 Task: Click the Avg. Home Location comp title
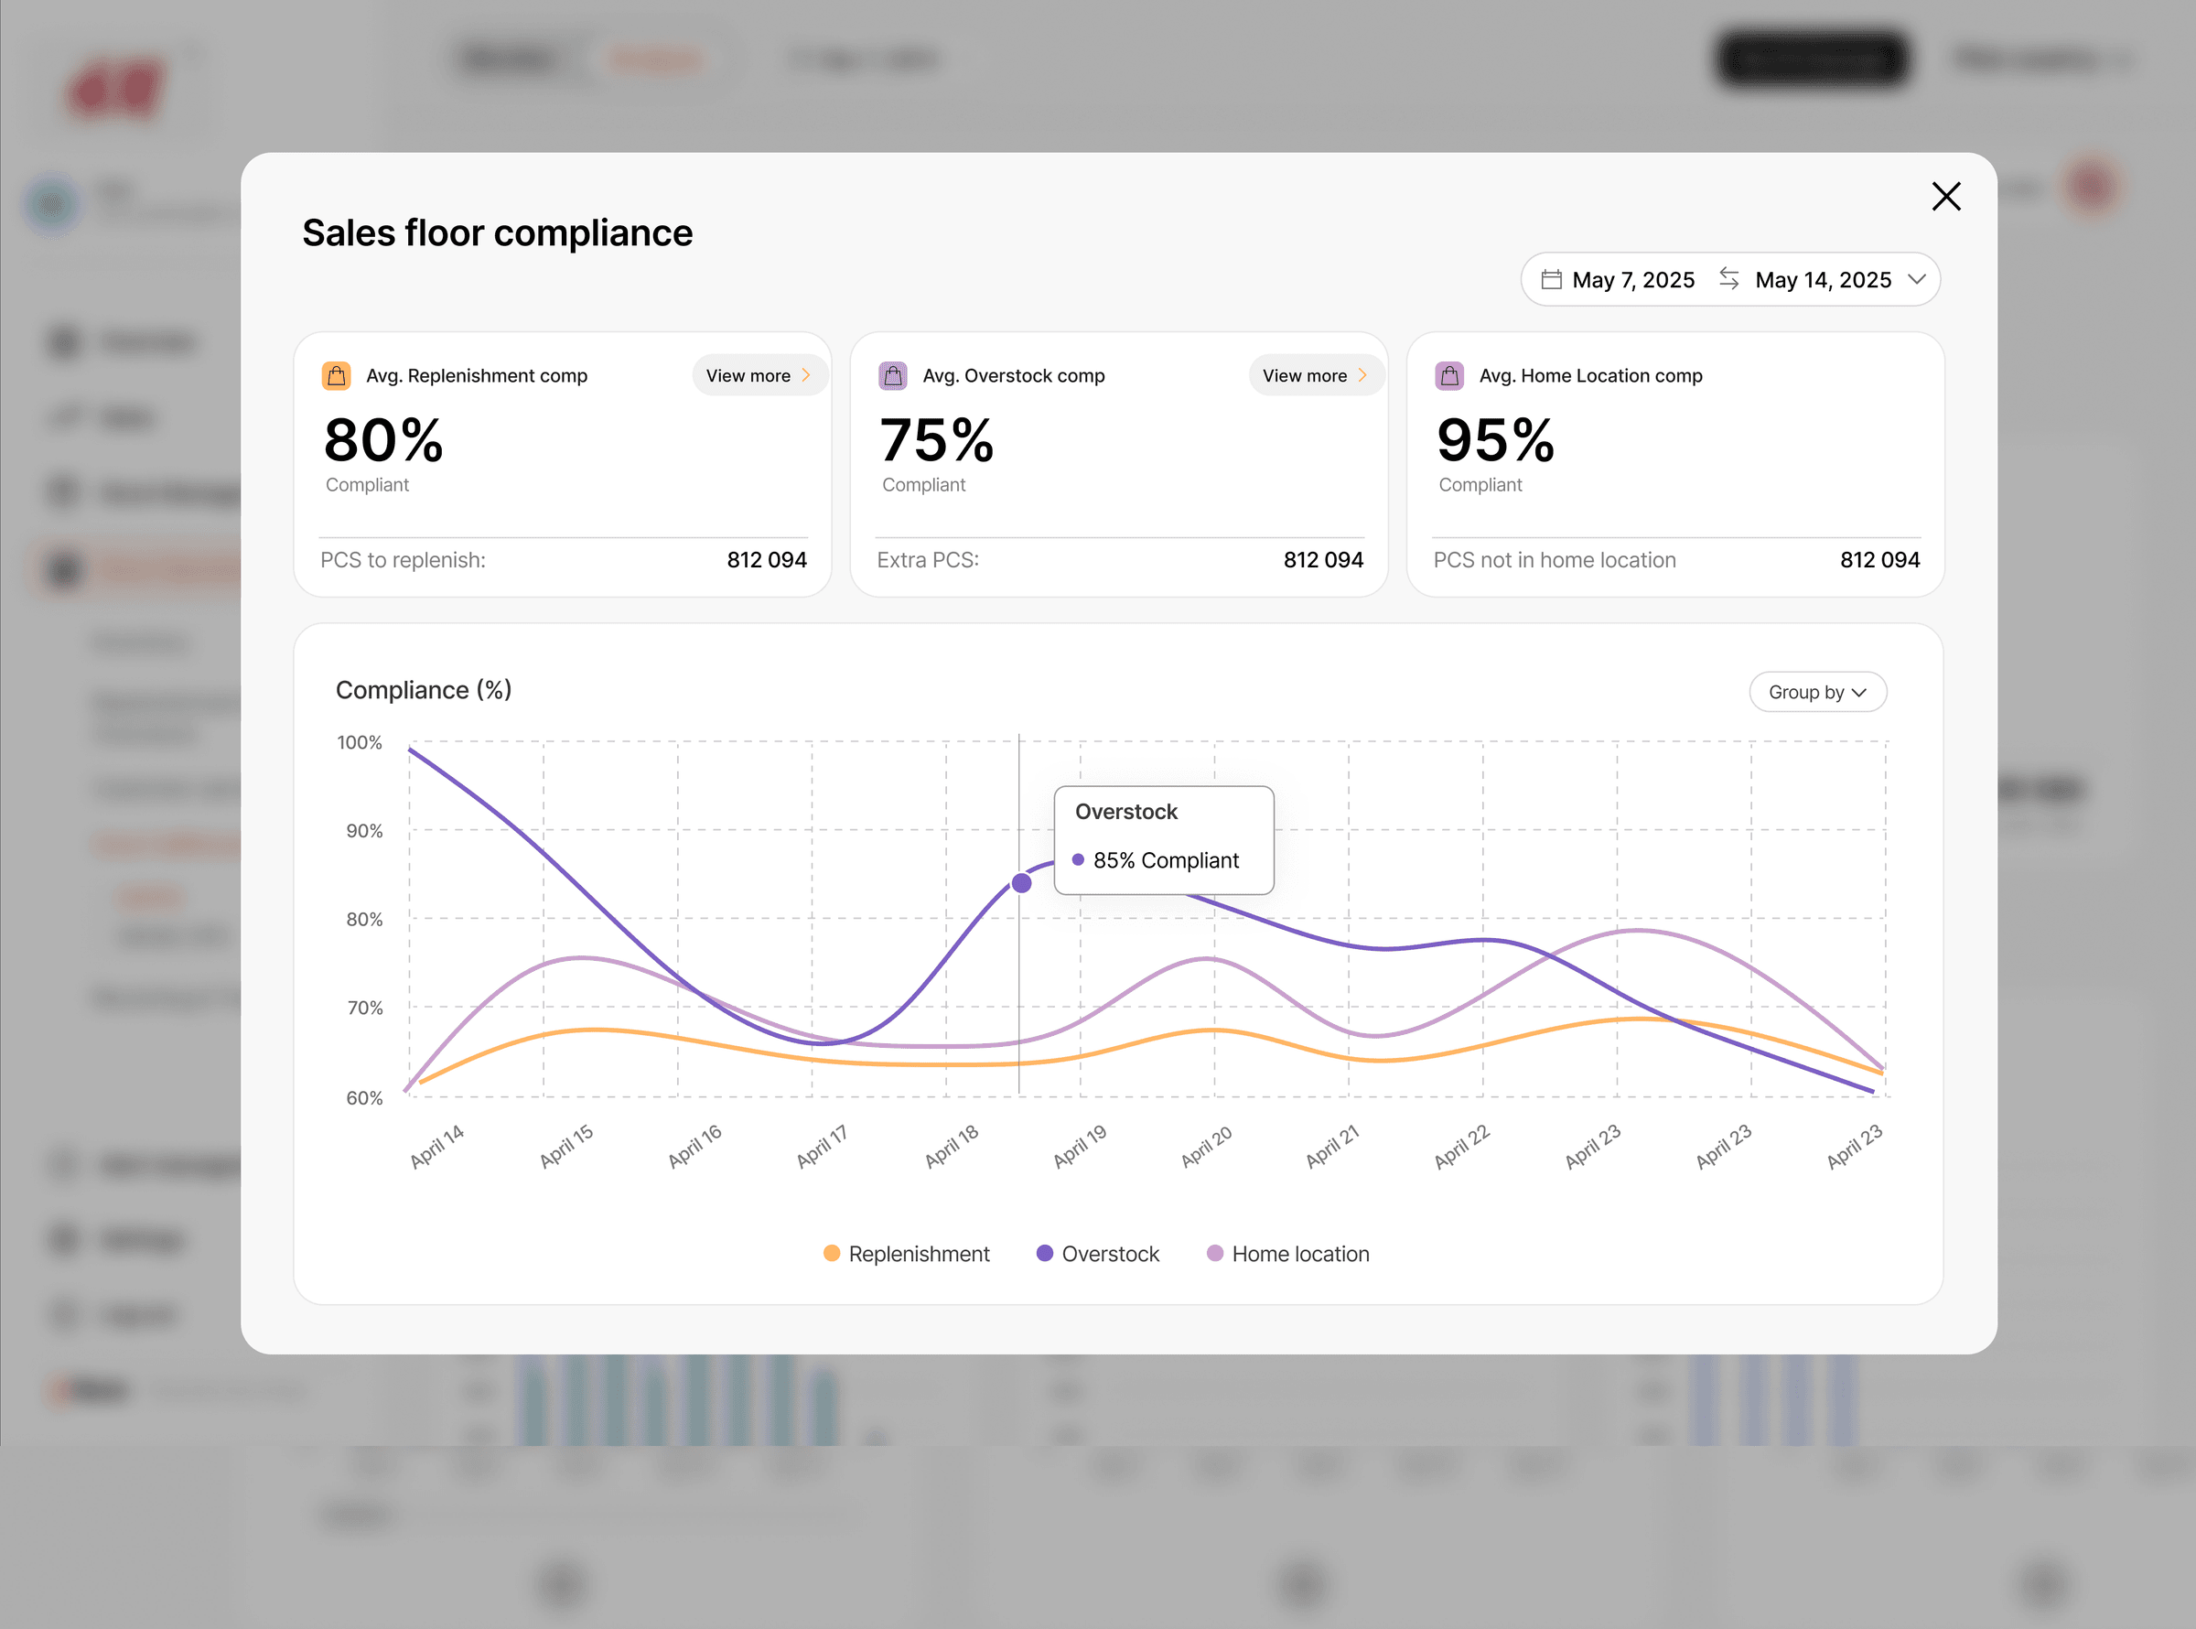1591,376
